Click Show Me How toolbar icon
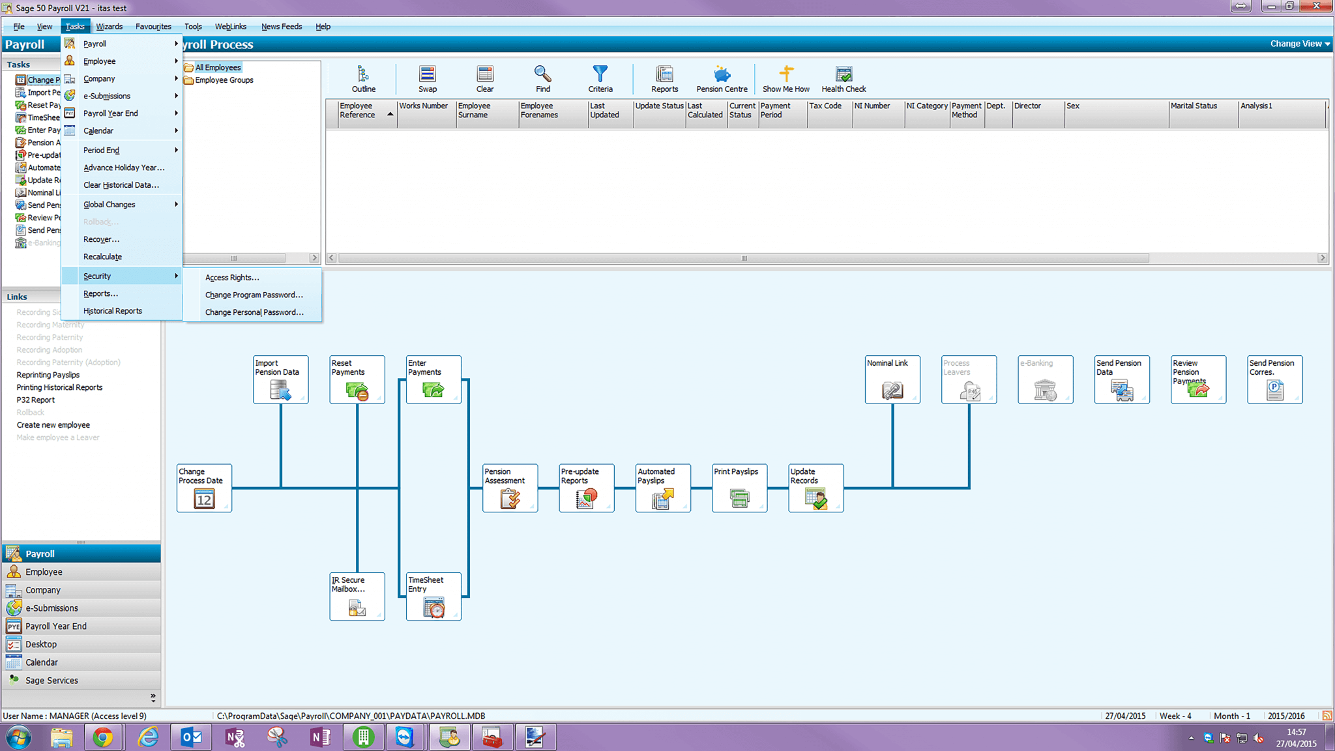Screen dimensions: 1335x751 coord(785,79)
